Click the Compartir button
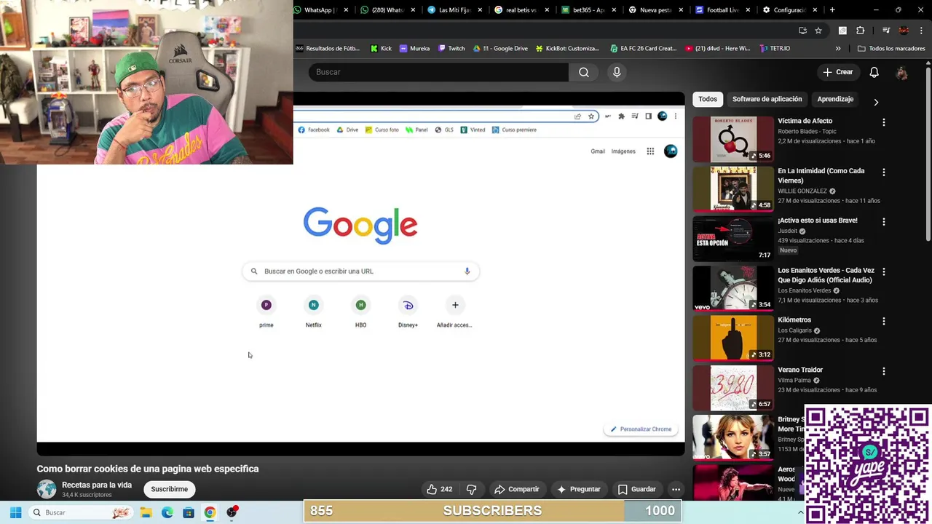Image resolution: width=932 pixels, height=524 pixels. click(x=517, y=489)
